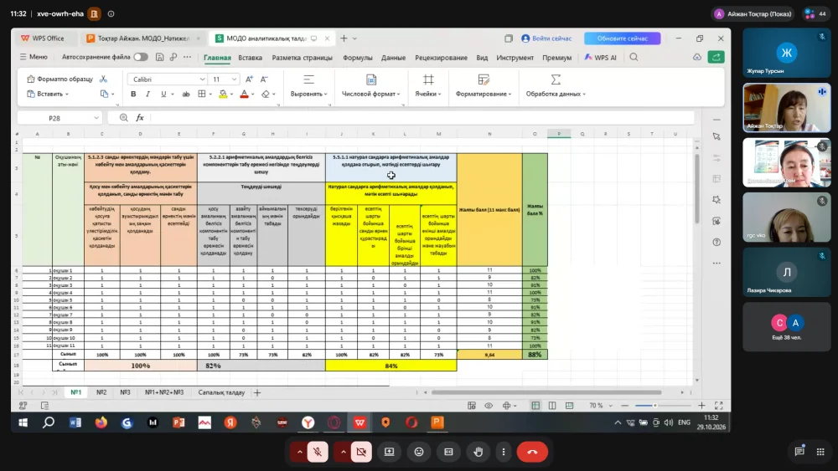
Task: Click the Войти сейчас sign-in link
Action: (546, 38)
